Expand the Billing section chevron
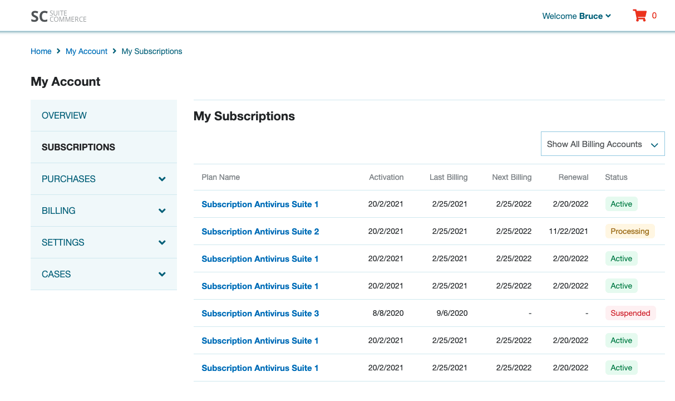The height and width of the screenshot is (401, 675). [162, 211]
